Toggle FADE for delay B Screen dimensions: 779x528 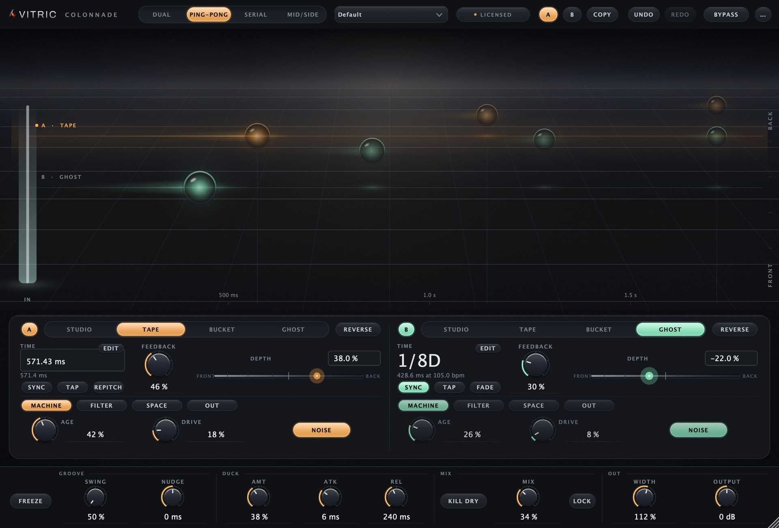pyautogui.click(x=485, y=387)
